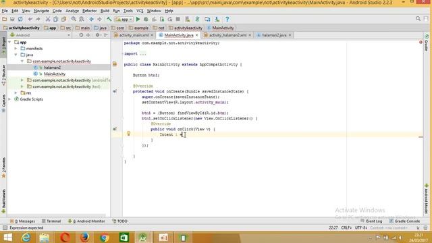This screenshot has height=243, width=432.
Task: Expand Gradle Scripts node
Action: [10, 99]
